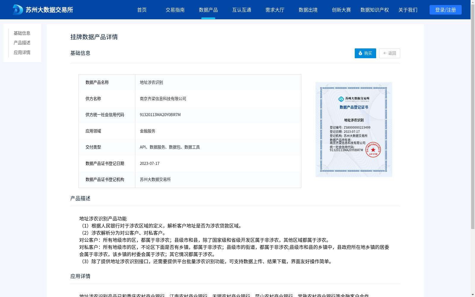Click the 数据产品证书登记机构 label cell
This screenshot has height=297, width=475.
tap(107, 180)
